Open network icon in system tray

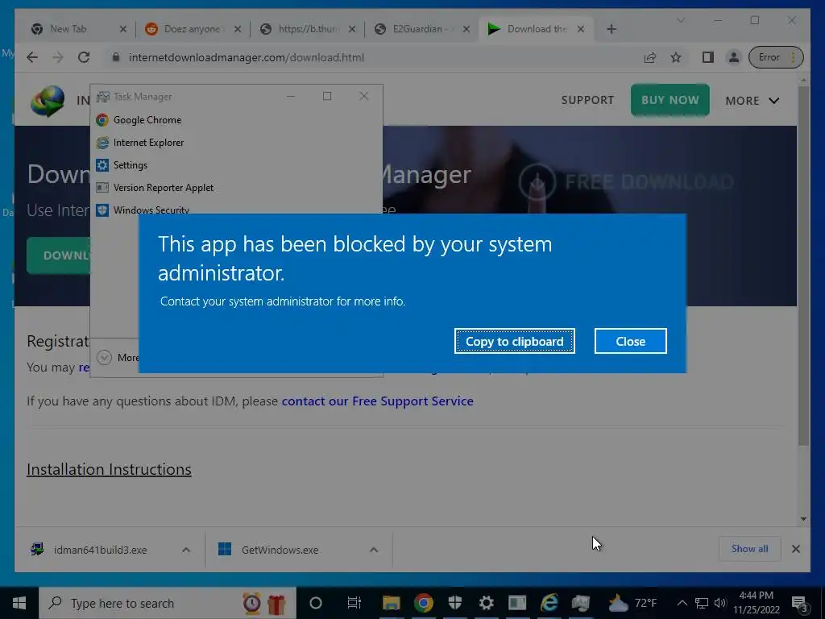[x=702, y=603]
